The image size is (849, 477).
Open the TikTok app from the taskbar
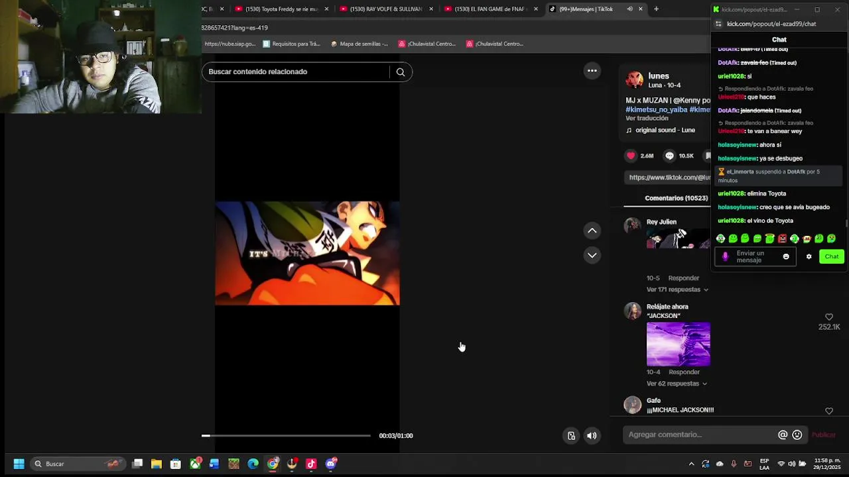(311, 464)
